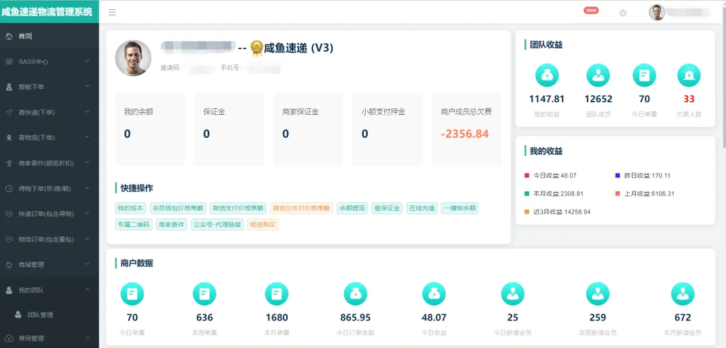Screen dimensions: 726x348
Task: Click the 商家寄件 quick action button
Action: point(171,224)
